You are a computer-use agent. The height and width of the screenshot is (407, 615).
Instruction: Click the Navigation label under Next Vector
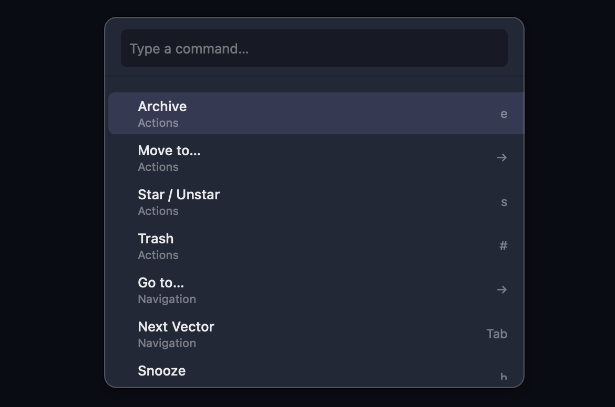coord(167,343)
